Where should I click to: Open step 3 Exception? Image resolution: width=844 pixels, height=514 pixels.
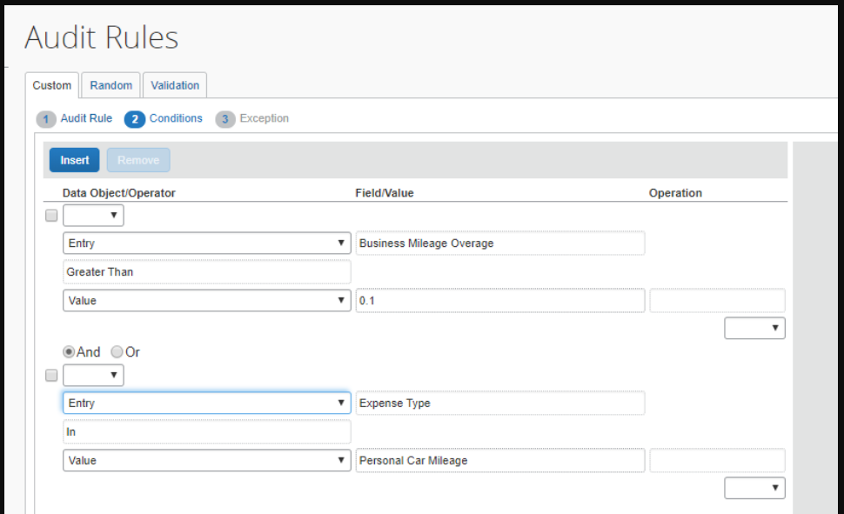point(252,118)
